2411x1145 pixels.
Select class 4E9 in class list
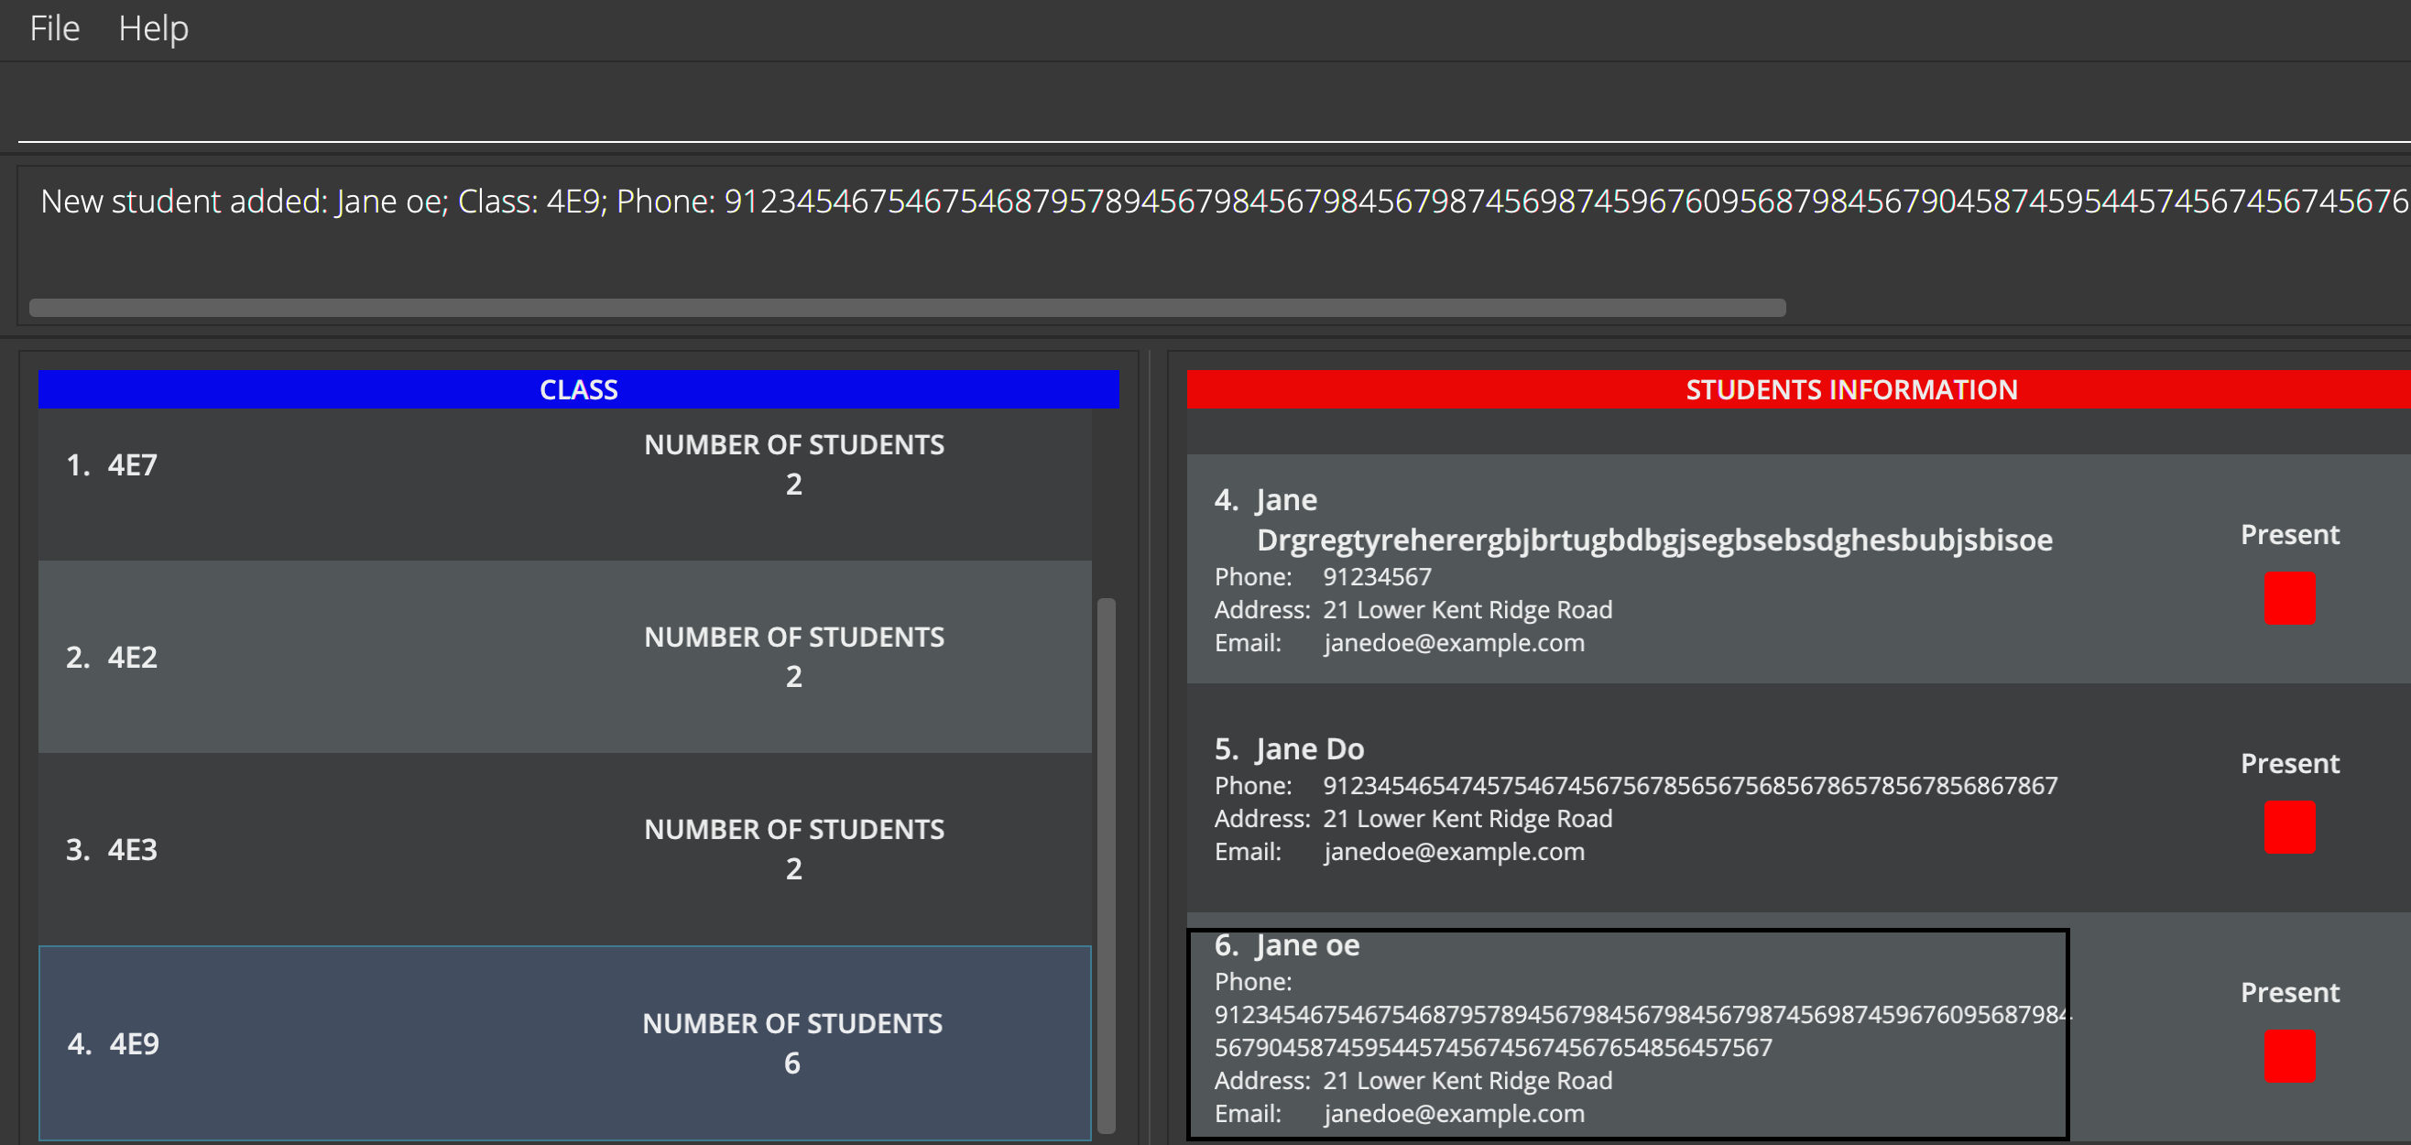click(563, 1043)
